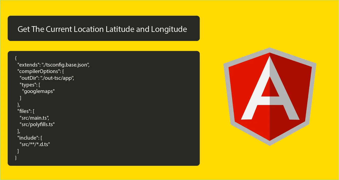The height and width of the screenshot is (180, 339).
Task: Select the "googlemaps" entry
Action: 38,91
